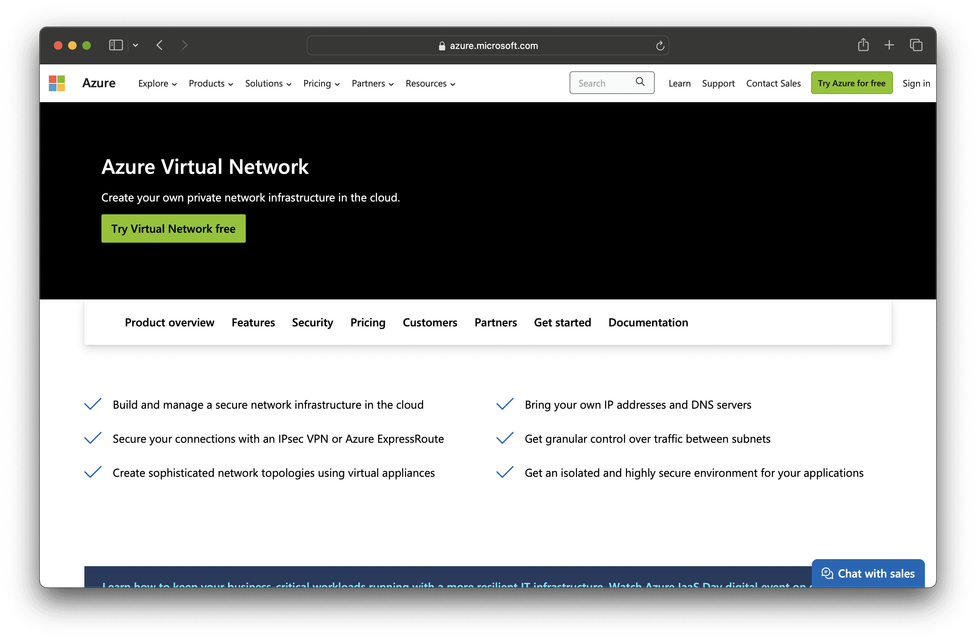Select the Features tab
Screen dimensions: 976x640
tap(253, 322)
